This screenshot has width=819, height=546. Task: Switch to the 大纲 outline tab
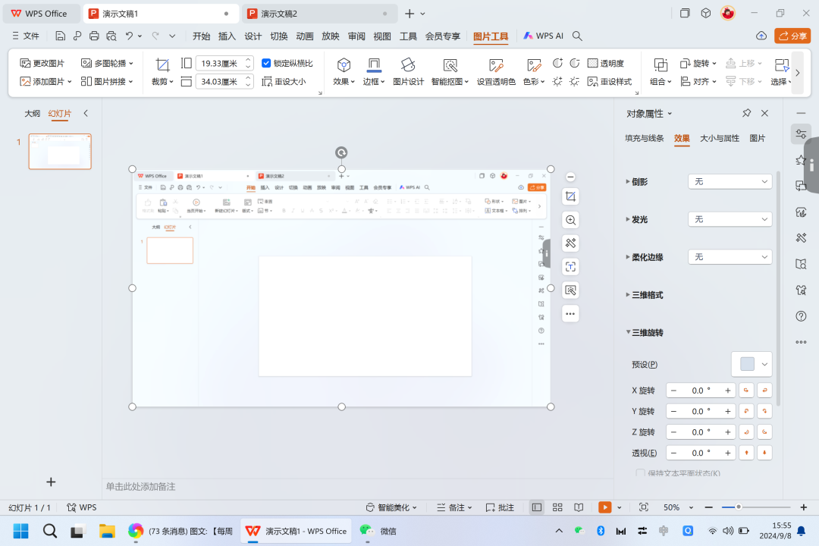pyautogui.click(x=33, y=114)
